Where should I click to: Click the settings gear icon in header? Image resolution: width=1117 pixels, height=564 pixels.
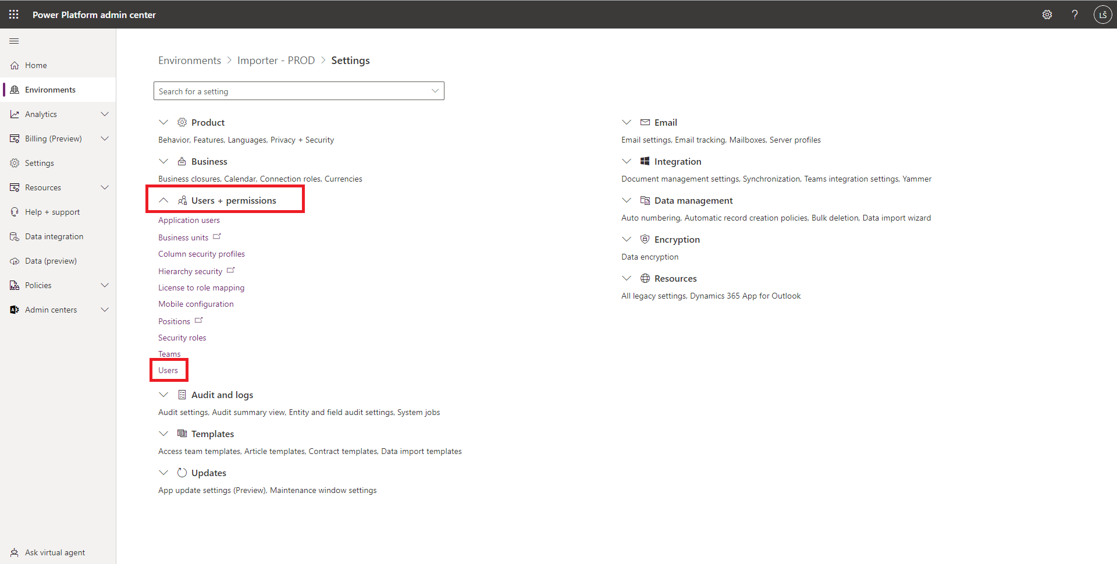pyautogui.click(x=1047, y=15)
